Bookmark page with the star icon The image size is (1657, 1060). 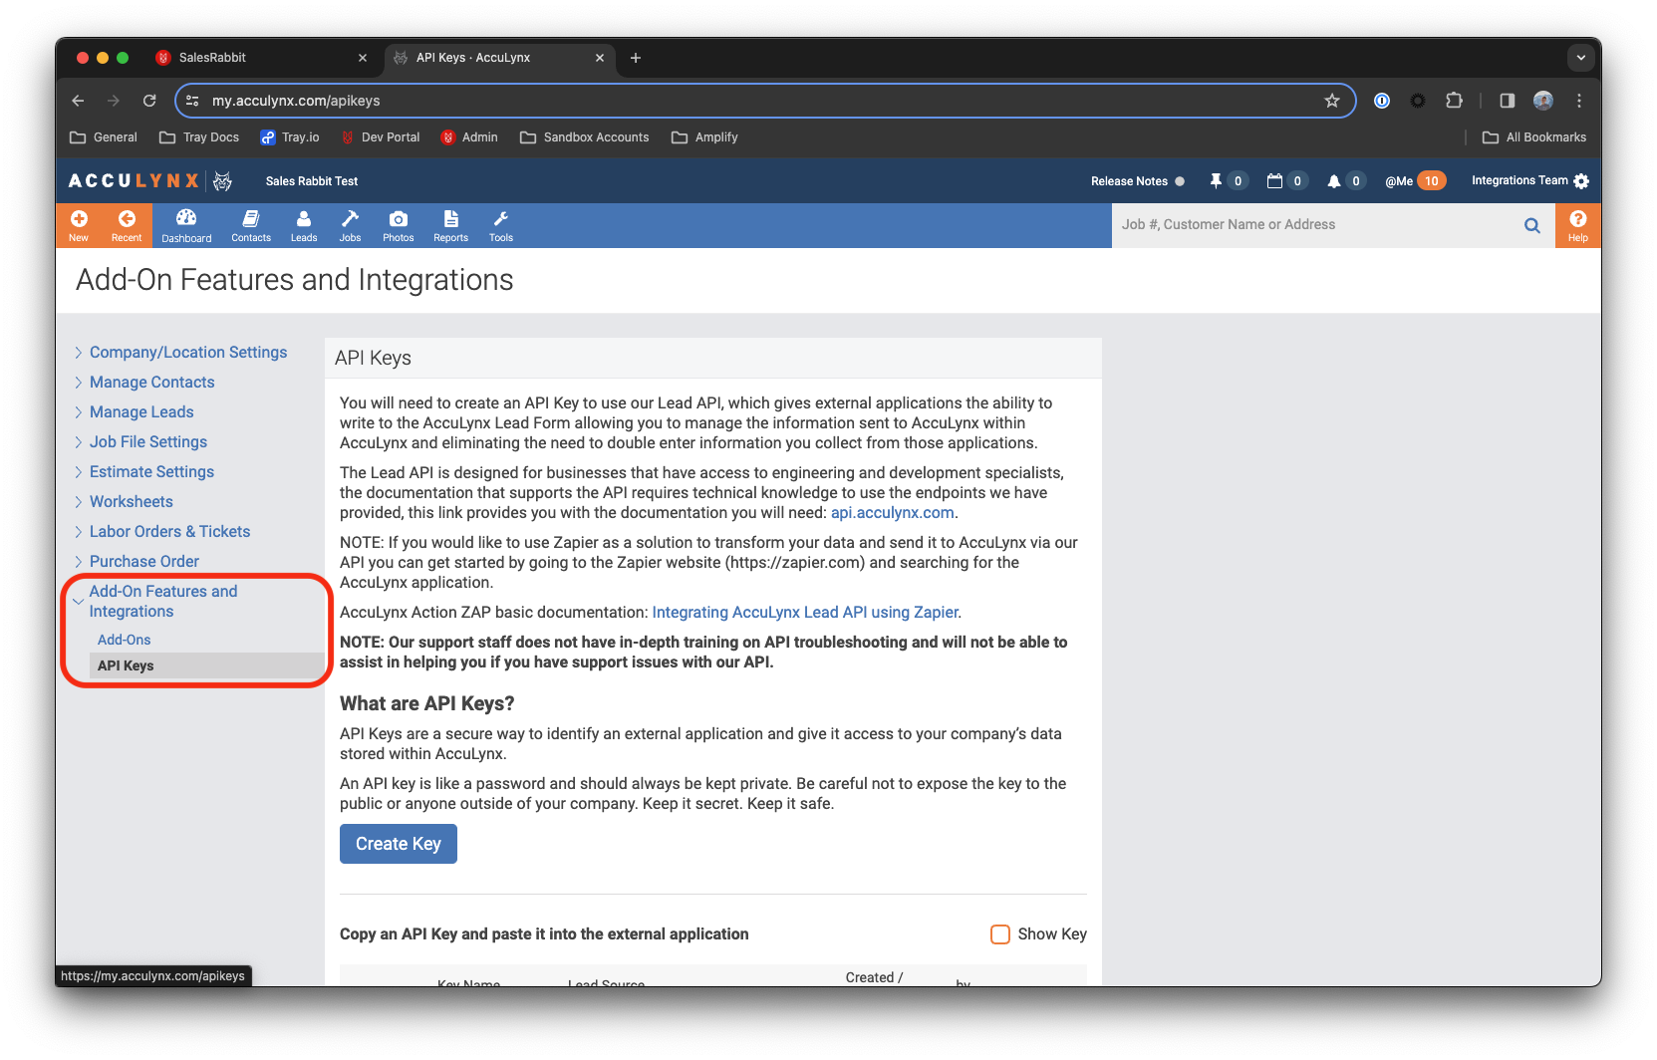pos(1332,101)
